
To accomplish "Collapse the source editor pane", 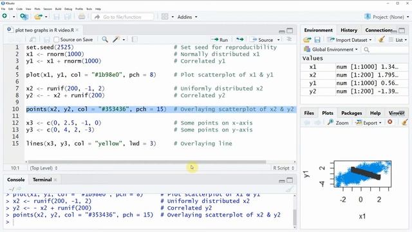I will coord(282,31).
